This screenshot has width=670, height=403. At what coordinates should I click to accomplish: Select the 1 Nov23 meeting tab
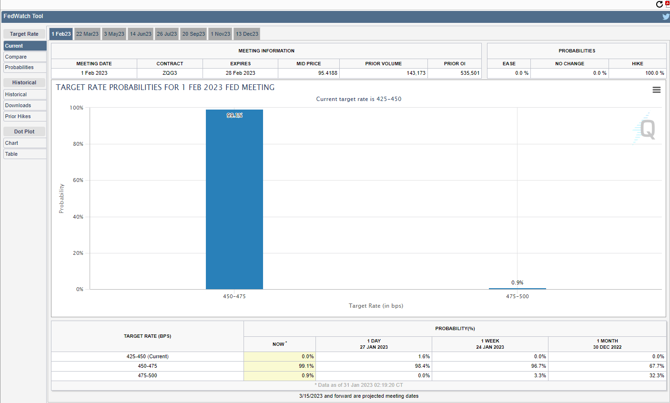click(220, 34)
